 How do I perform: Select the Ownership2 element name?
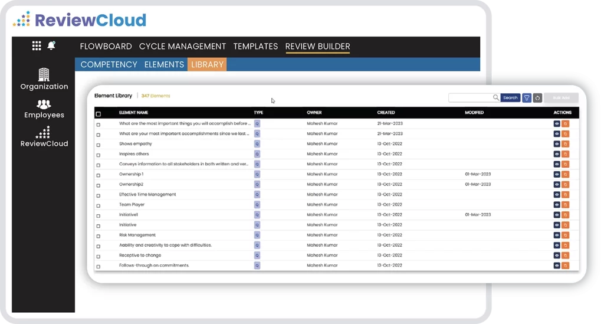[x=131, y=184]
